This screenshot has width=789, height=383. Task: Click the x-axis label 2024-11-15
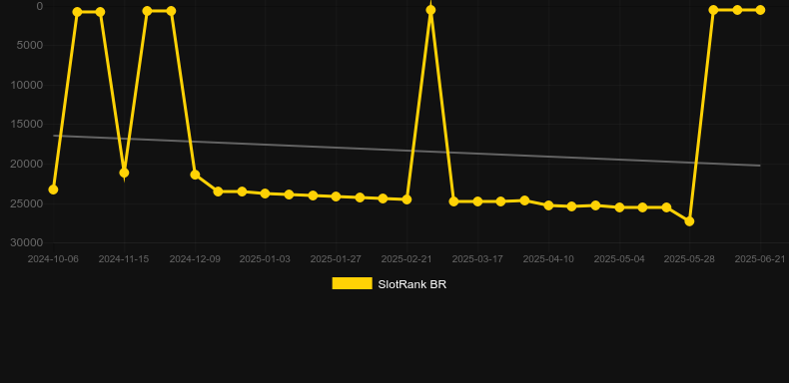click(124, 259)
